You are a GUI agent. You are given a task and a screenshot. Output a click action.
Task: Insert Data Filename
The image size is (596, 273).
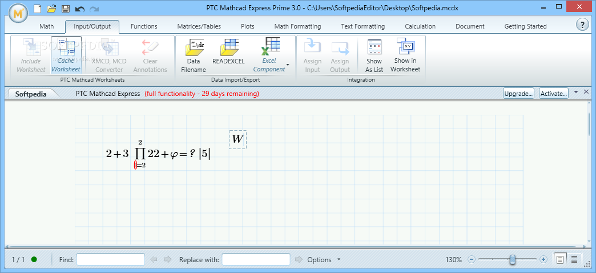[x=193, y=55]
